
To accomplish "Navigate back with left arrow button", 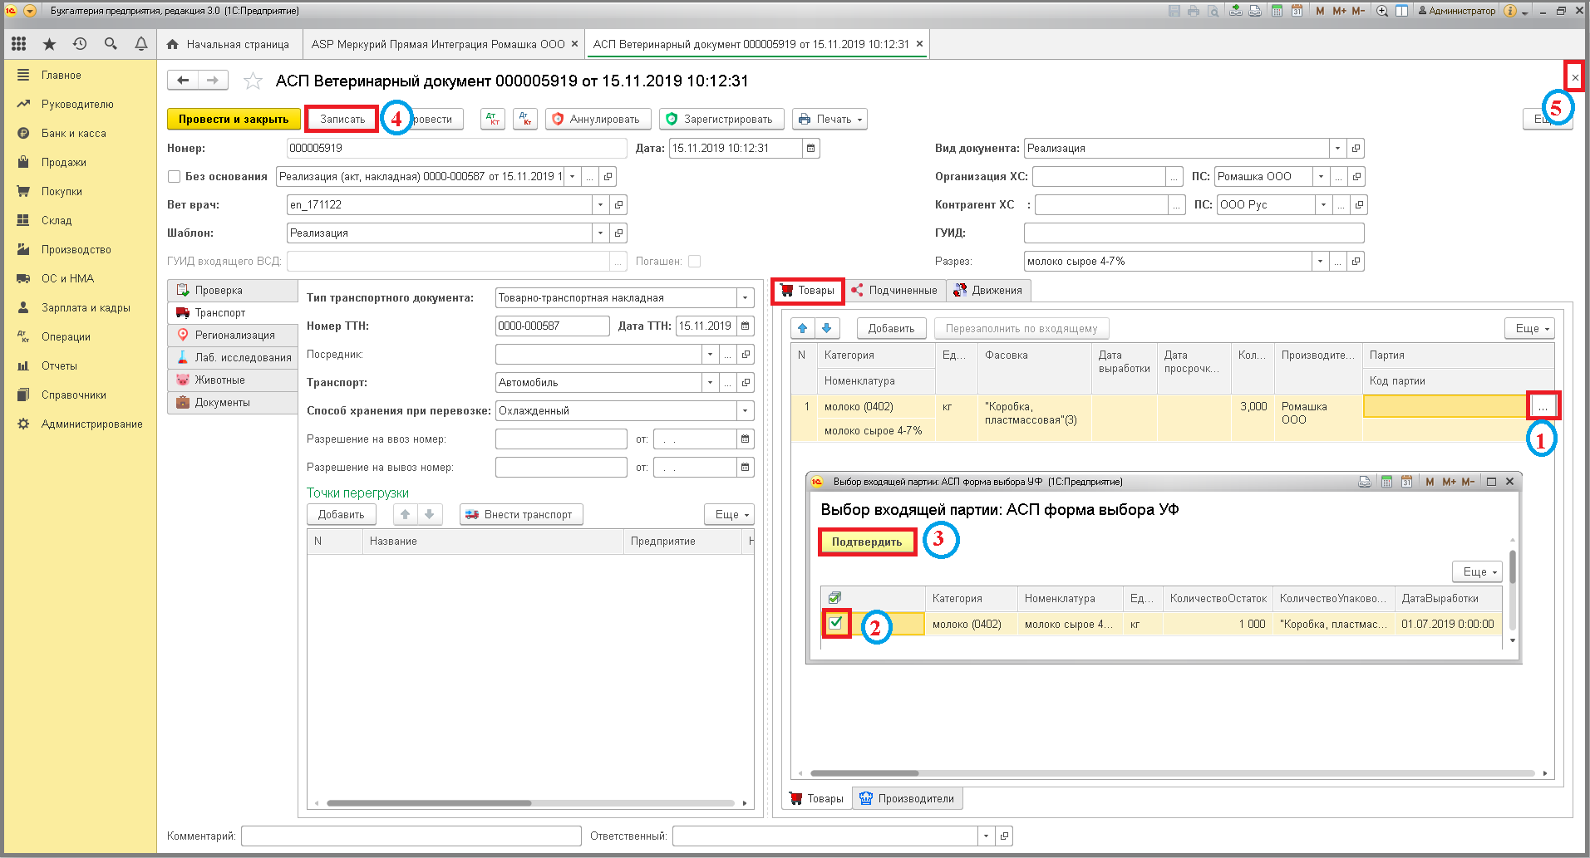I will click(183, 80).
